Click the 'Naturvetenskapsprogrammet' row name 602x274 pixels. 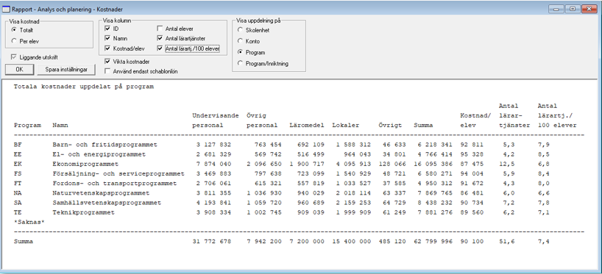click(x=101, y=193)
